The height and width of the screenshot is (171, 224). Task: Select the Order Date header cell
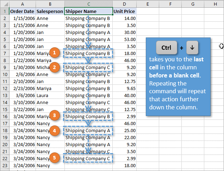22,11
